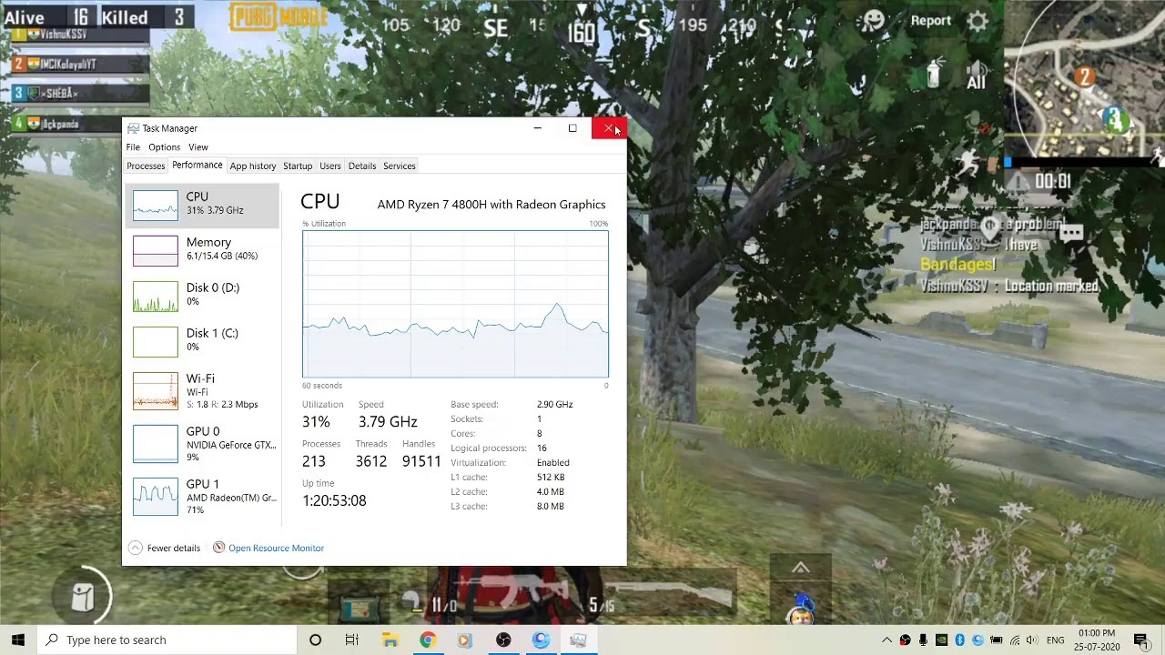Open the in-game backpack icon
Screen dimensions: 1165x655
point(83,597)
